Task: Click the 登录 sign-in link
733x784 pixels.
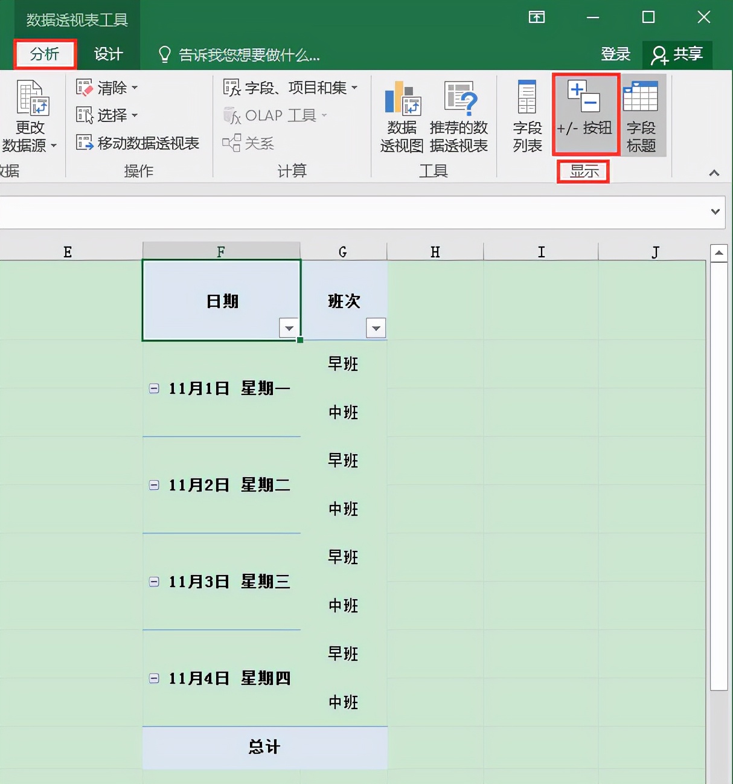Action: tap(615, 54)
